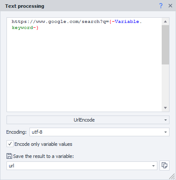This screenshot has height=180, width=176.
Task: Click the vertical scrollbar thumb
Action: pyautogui.click(x=166, y=45)
